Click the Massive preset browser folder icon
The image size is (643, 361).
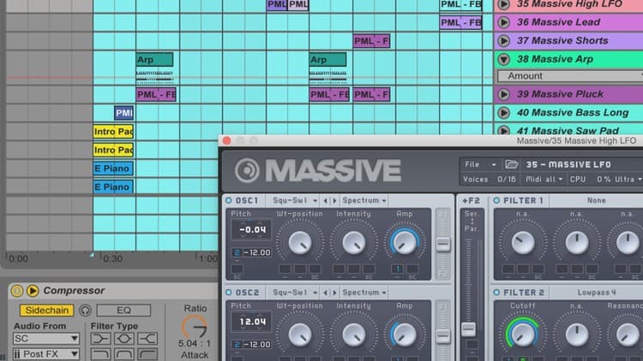(511, 164)
